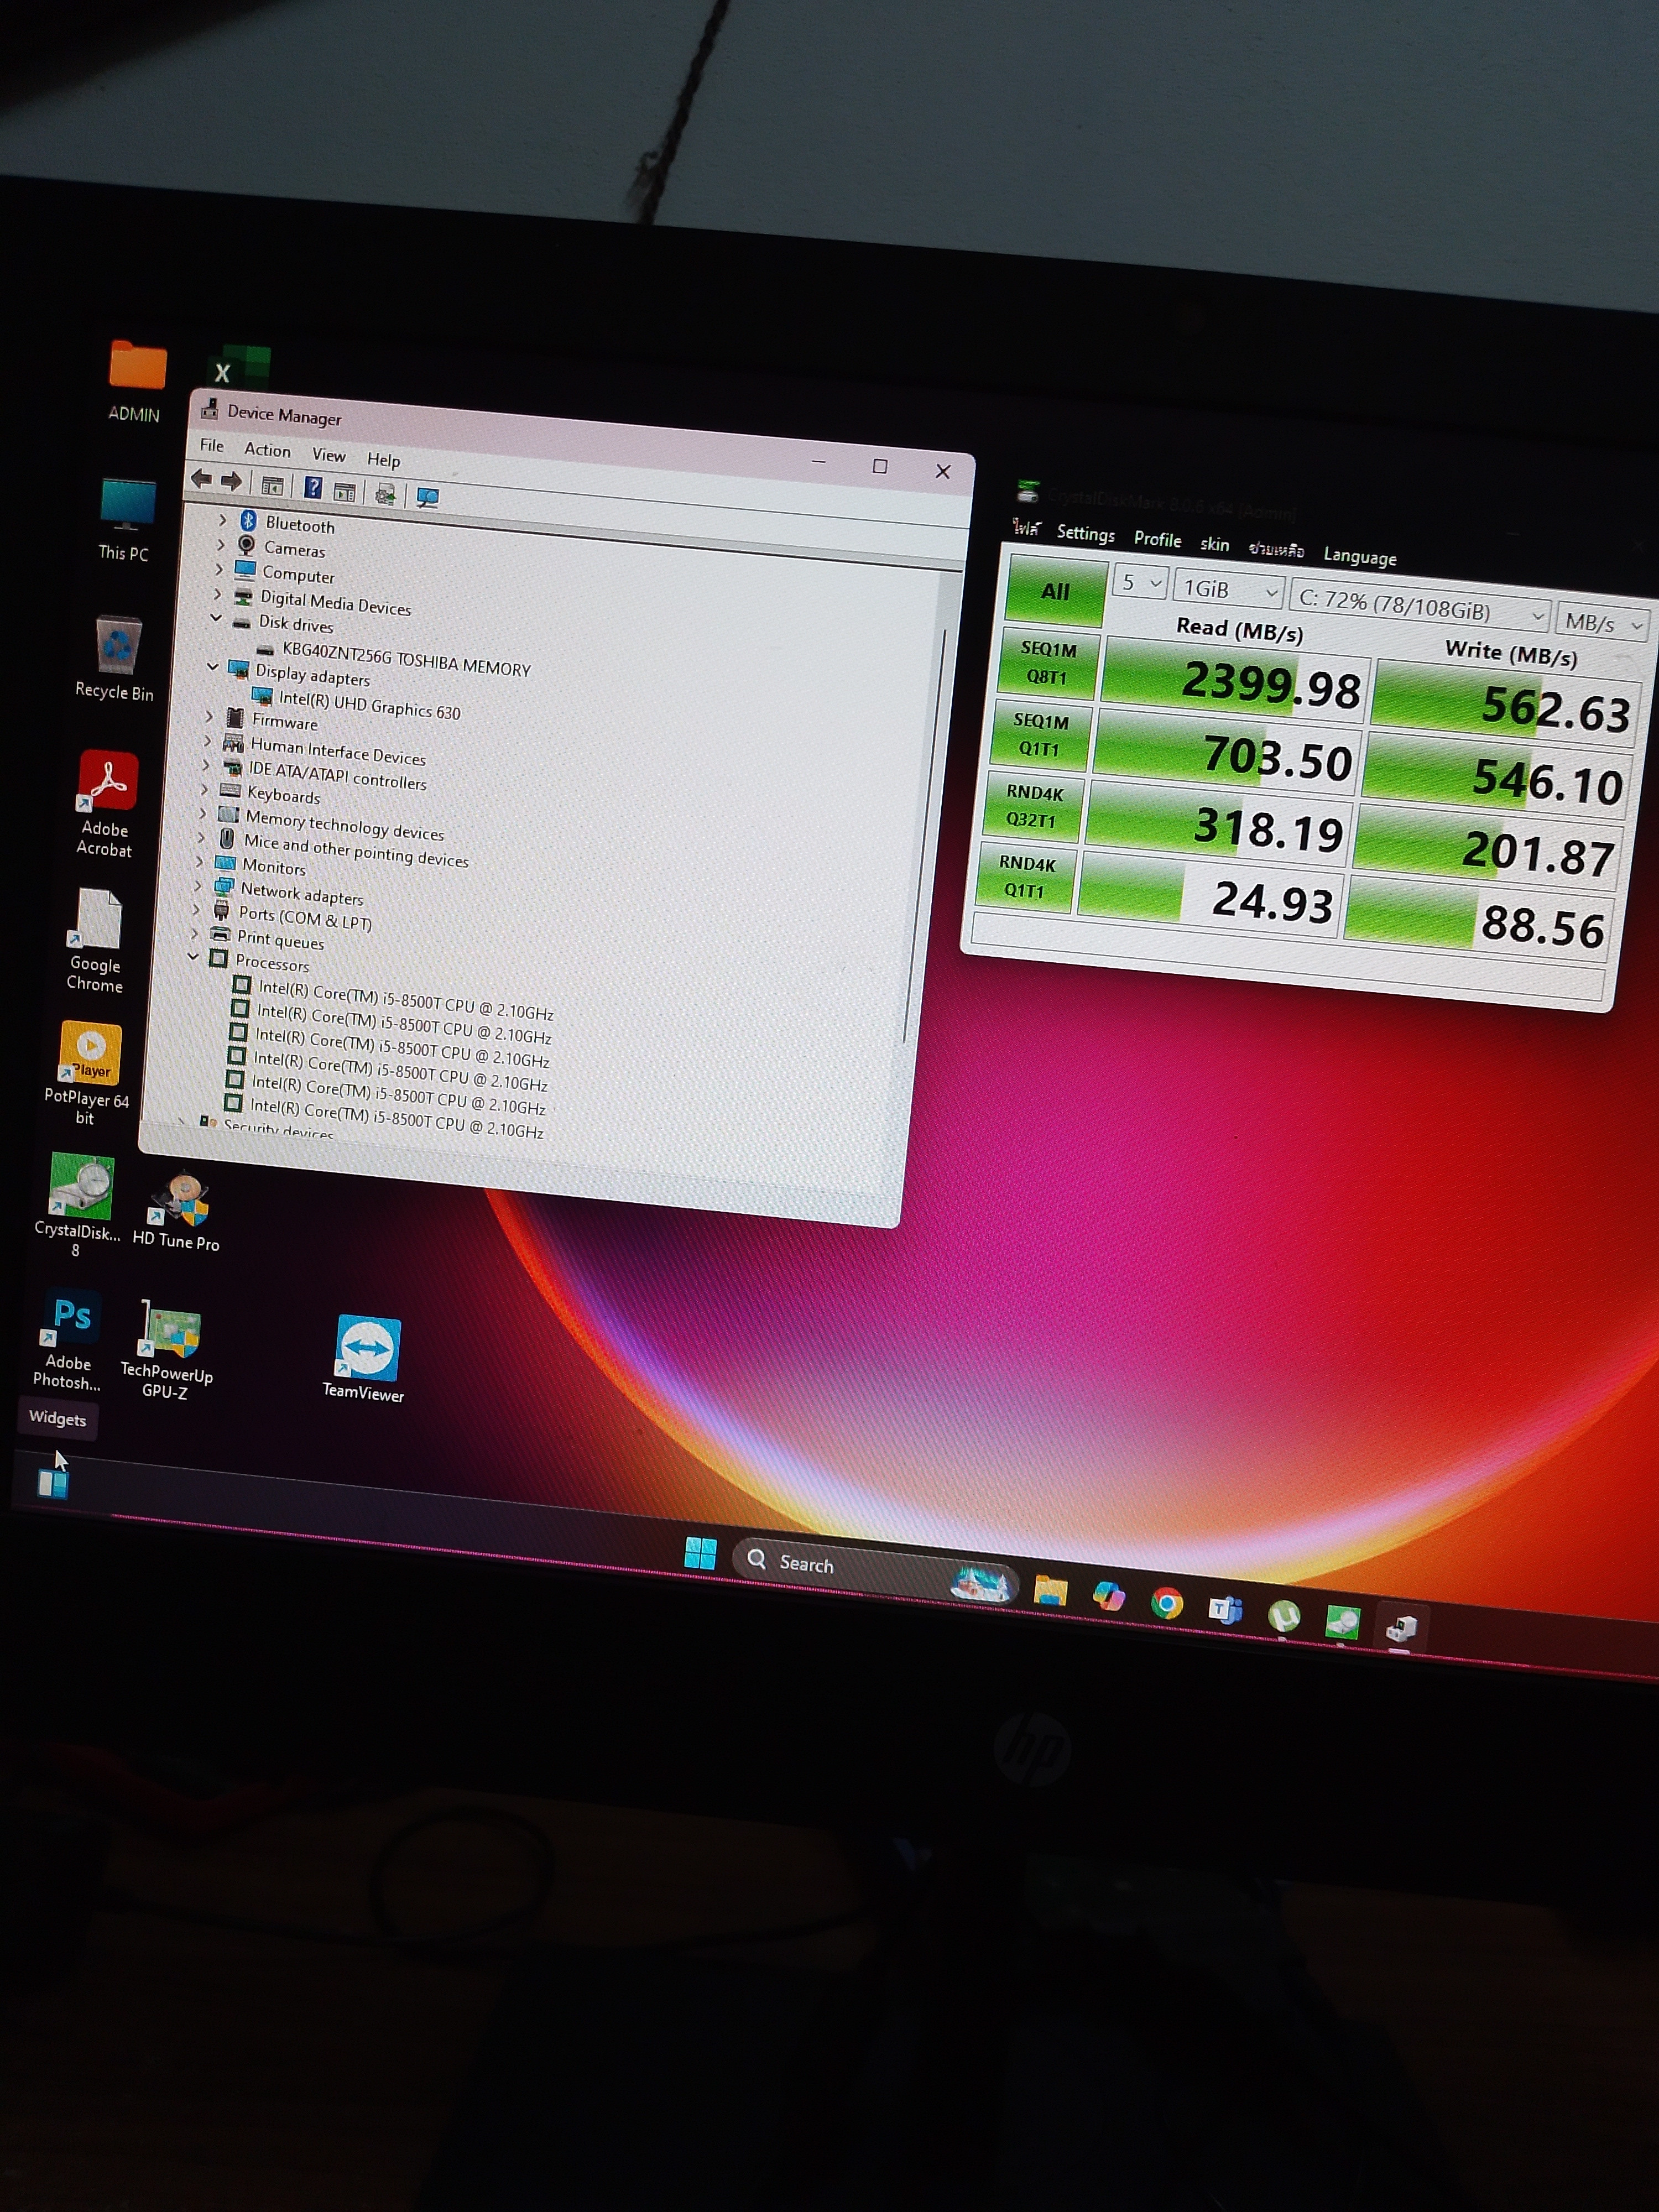The height and width of the screenshot is (2212, 1659).
Task: Click the action pane toggle toolbar icon
Action: click(345, 491)
